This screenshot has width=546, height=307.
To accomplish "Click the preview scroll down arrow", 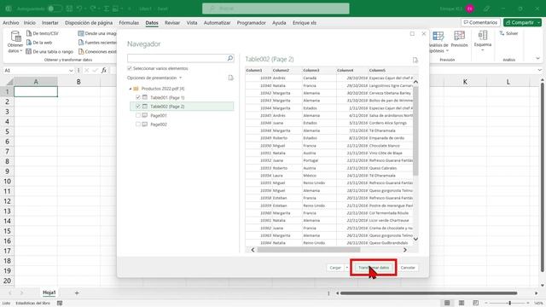I will 415,239.
